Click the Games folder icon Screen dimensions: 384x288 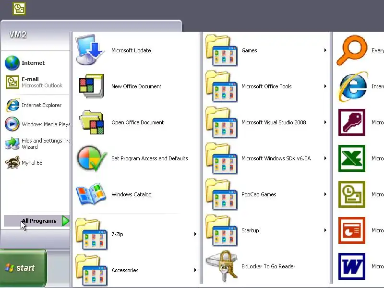click(x=222, y=50)
